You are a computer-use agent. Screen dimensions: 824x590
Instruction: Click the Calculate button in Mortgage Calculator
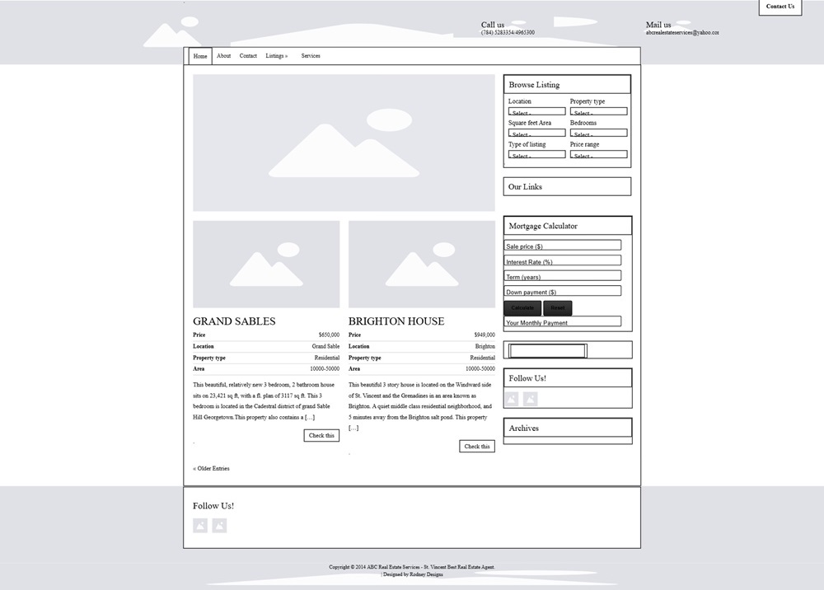coord(522,308)
